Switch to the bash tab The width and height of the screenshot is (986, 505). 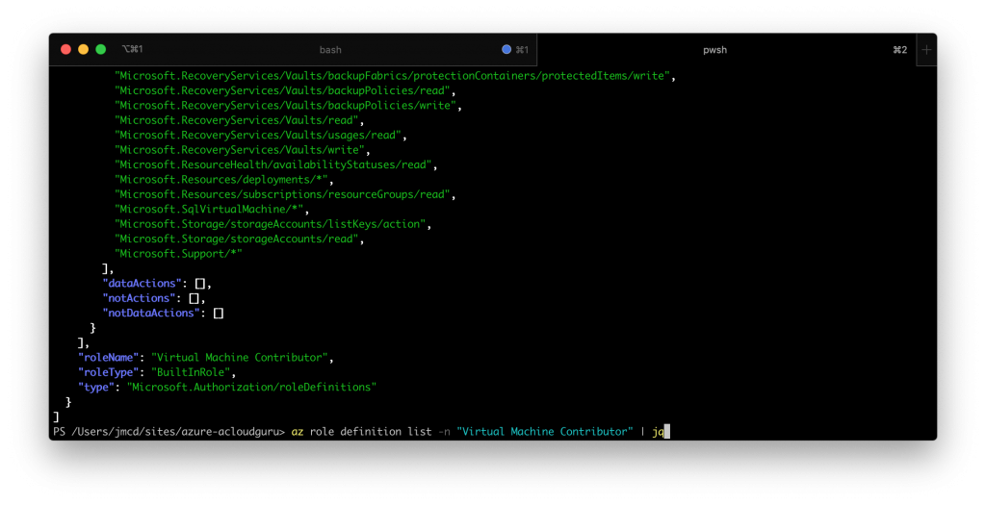(330, 49)
